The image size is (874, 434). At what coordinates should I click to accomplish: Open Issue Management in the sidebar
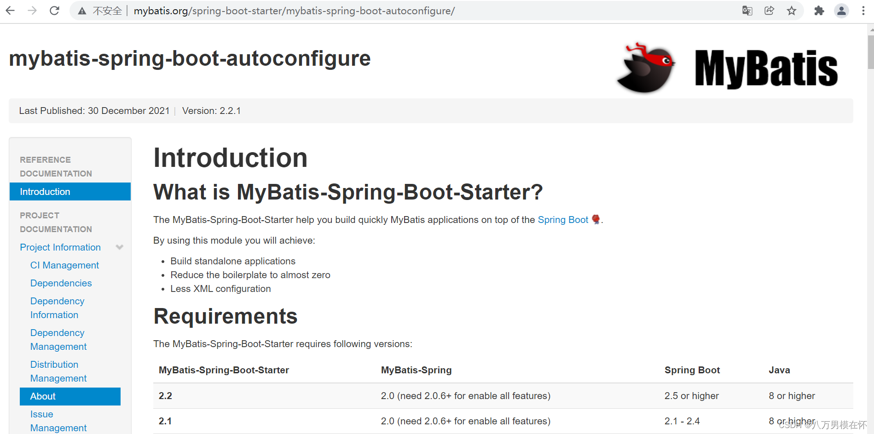click(58, 421)
